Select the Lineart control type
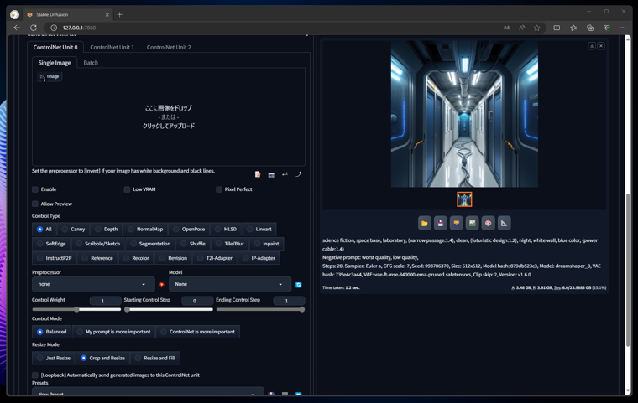638x403 pixels. coord(259,229)
